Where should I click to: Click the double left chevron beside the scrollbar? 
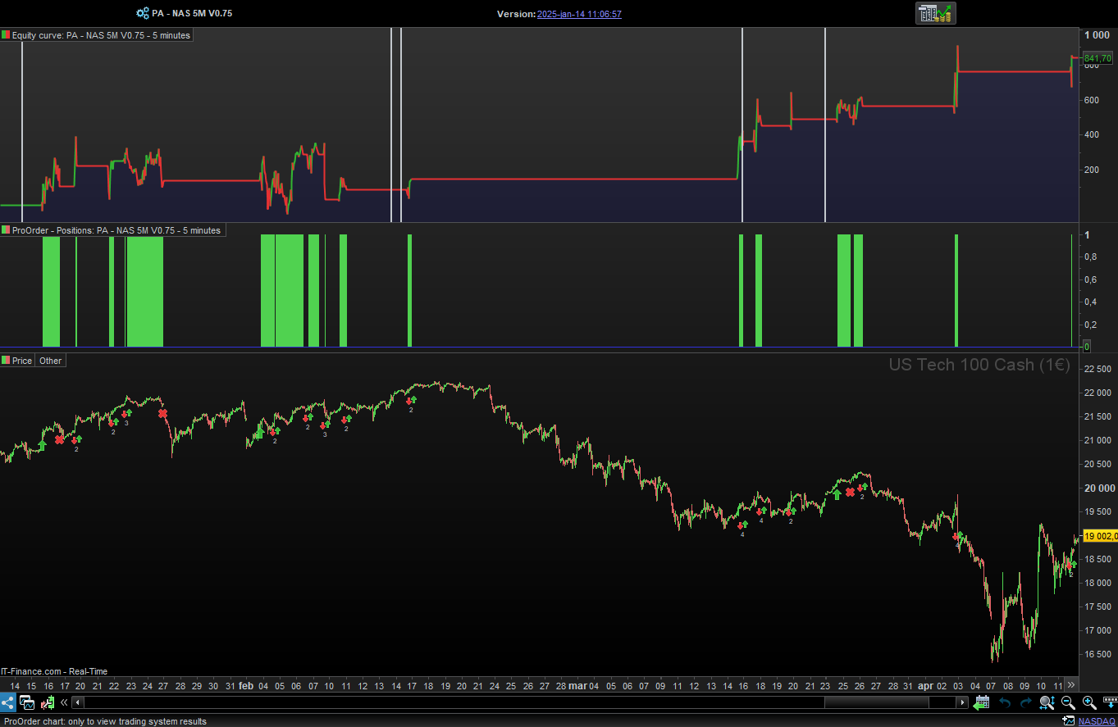[x=64, y=702]
